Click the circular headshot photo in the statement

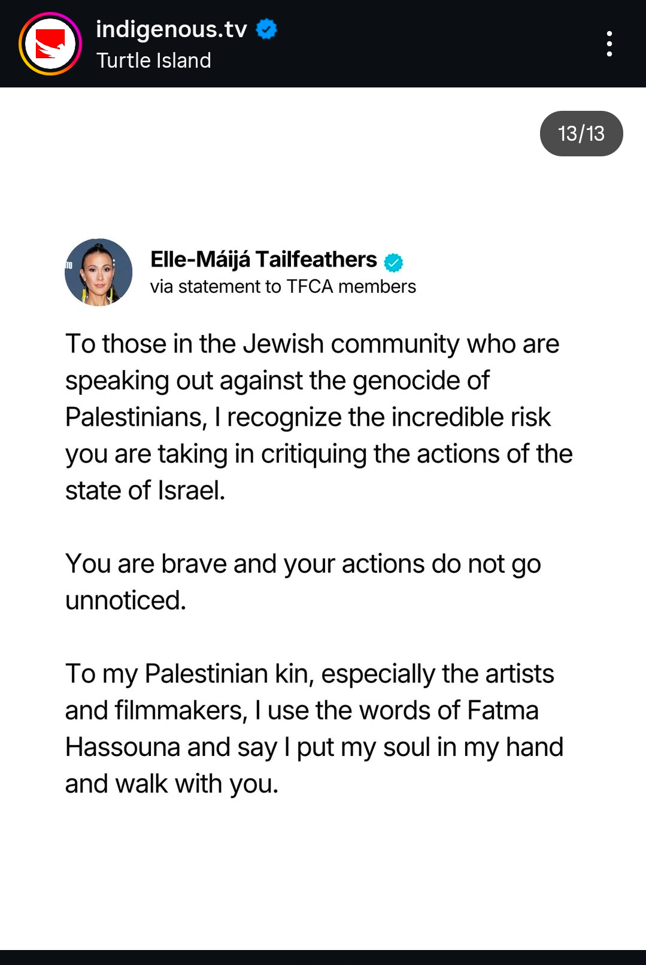click(99, 273)
